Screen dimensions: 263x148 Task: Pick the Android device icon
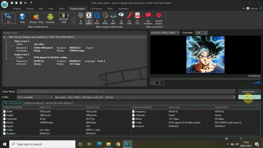click(50, 18)
